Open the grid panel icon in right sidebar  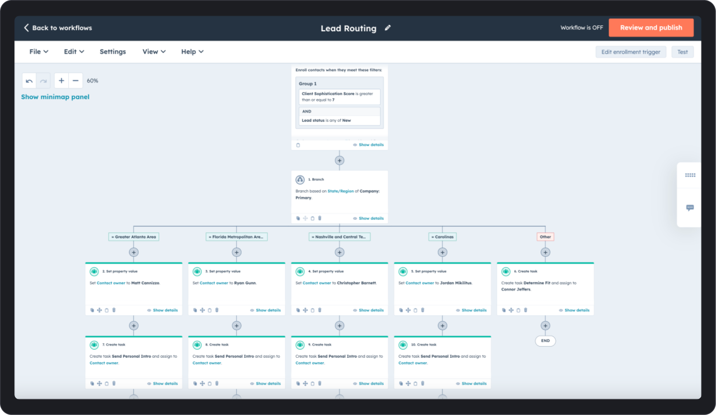click(689, 175)
